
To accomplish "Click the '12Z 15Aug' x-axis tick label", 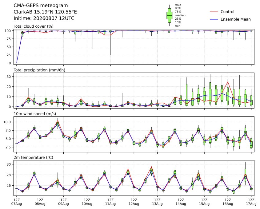I will (x=204, y=202).
